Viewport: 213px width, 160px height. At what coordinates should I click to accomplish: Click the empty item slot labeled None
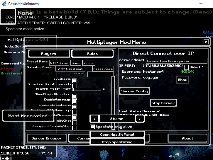[x=8, y=16]
